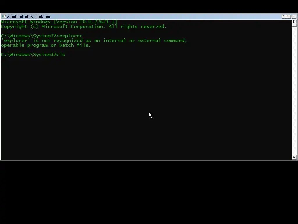Viewport: 298px width, 224px height.
Task: Maximize the Administrator: cmd.exe window
Action: [288, 17]
